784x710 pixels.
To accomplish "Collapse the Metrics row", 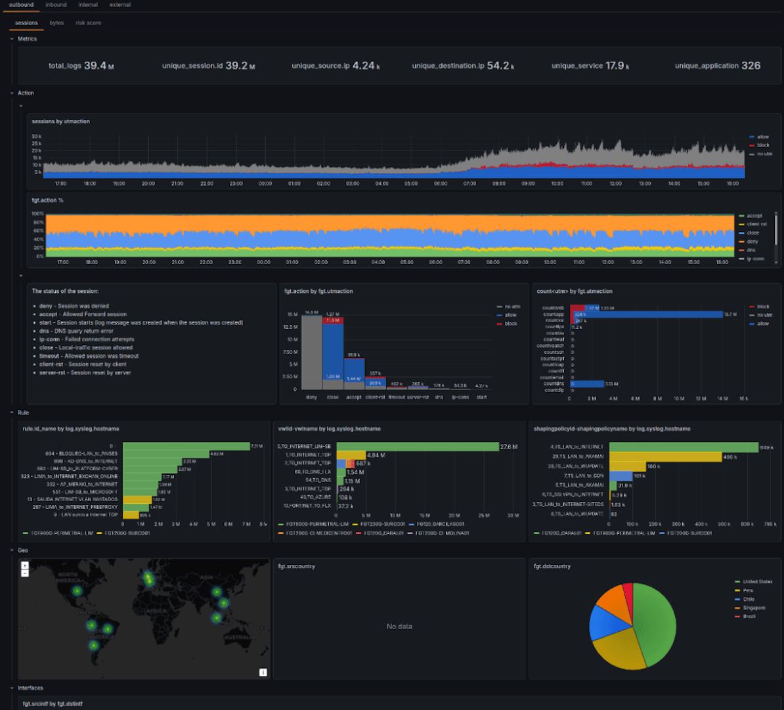I will point(28,39).
